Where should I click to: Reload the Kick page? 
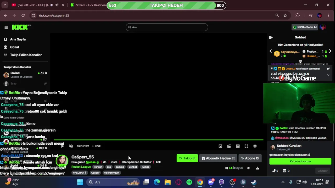pyautogui.click(x=23, y=15)
